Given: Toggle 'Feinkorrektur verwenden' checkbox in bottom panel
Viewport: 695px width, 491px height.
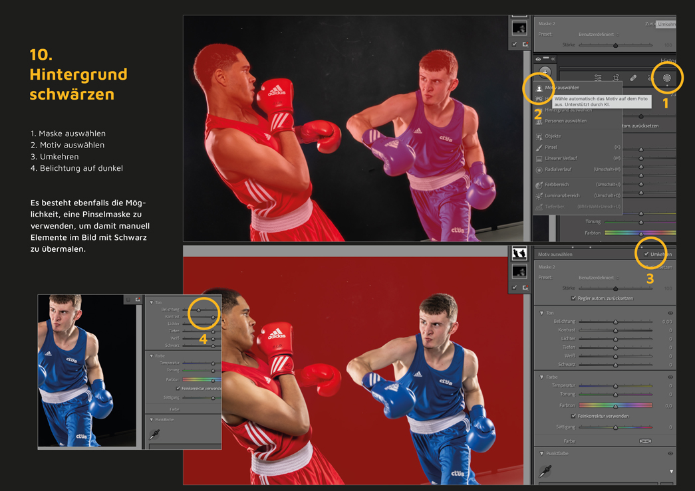Looking at the screenshot, I should tap(573, 416).
